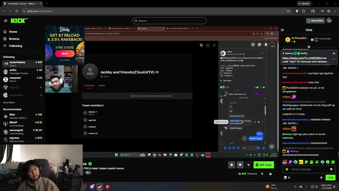
Task: Click the first emote in quick emote row
Action: click(x=285, y=162)
